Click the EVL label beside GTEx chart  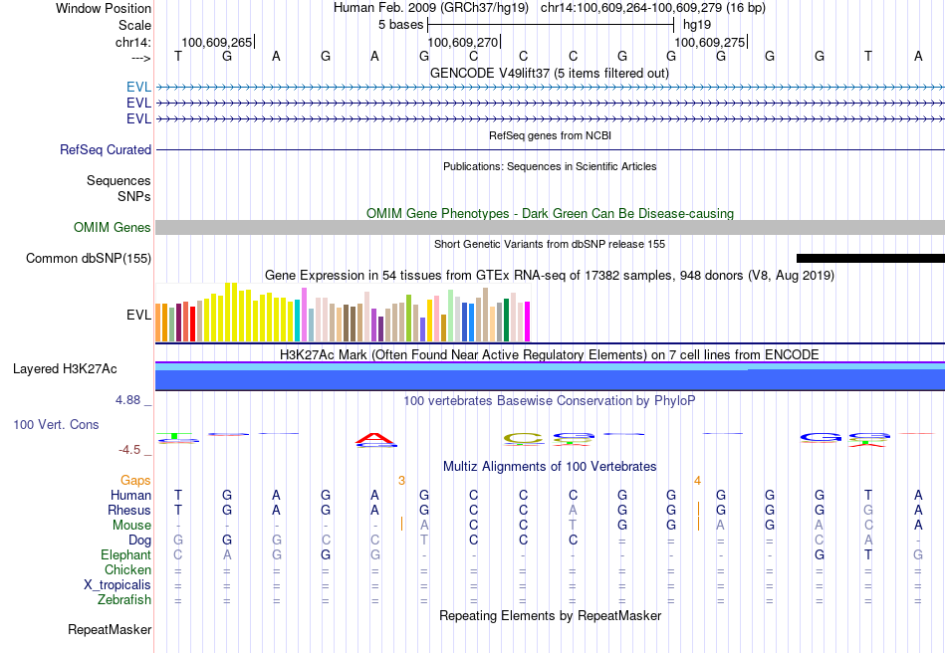138,315
